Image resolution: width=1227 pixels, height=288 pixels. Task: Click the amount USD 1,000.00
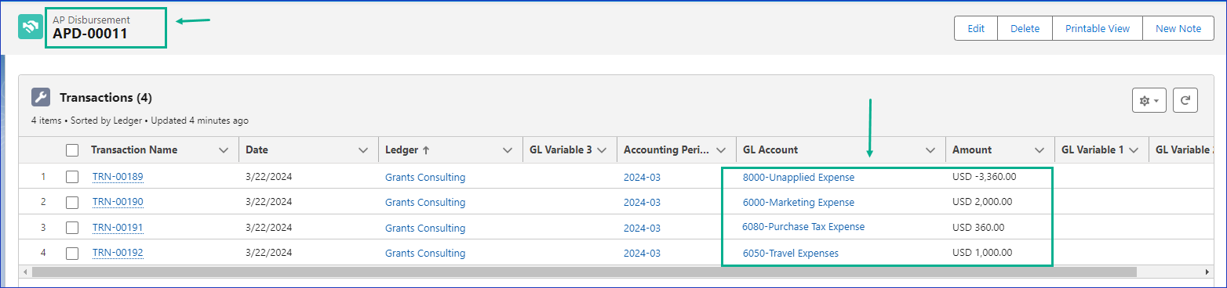[982, 253]
